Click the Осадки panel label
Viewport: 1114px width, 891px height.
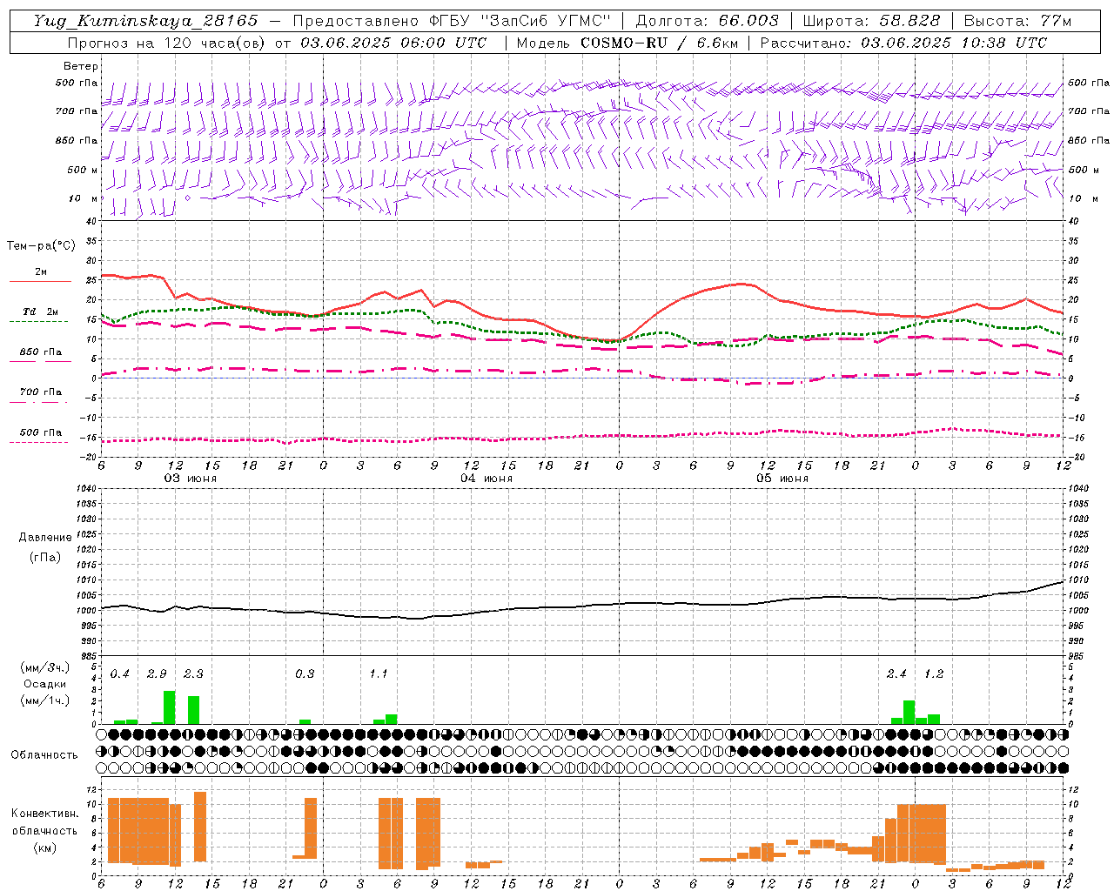(45, 684)
